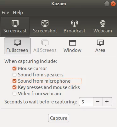Uncheck the Mouse cursor checkbox
Image resolution: width=117 pixels, height=127 pixels.
point(14,69)
